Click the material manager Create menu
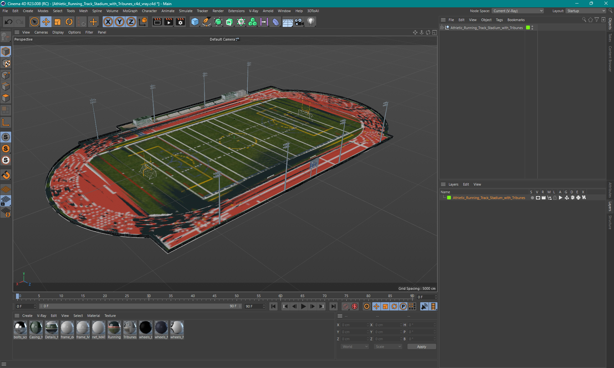This screenshot has height=368, width=614. tap(27, 316)
